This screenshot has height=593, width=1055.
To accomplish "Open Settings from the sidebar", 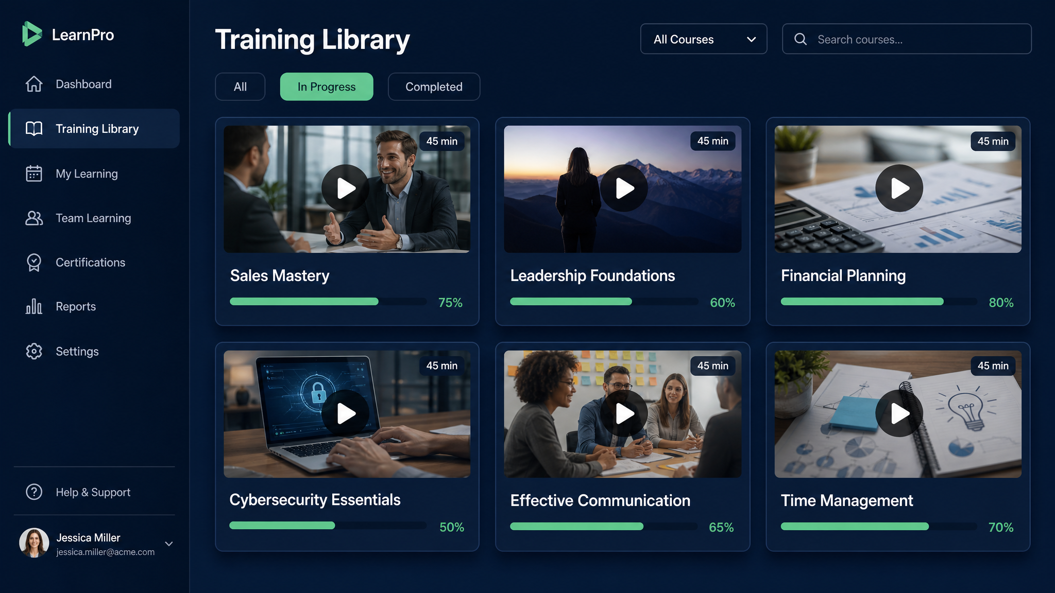I will 94,351.
